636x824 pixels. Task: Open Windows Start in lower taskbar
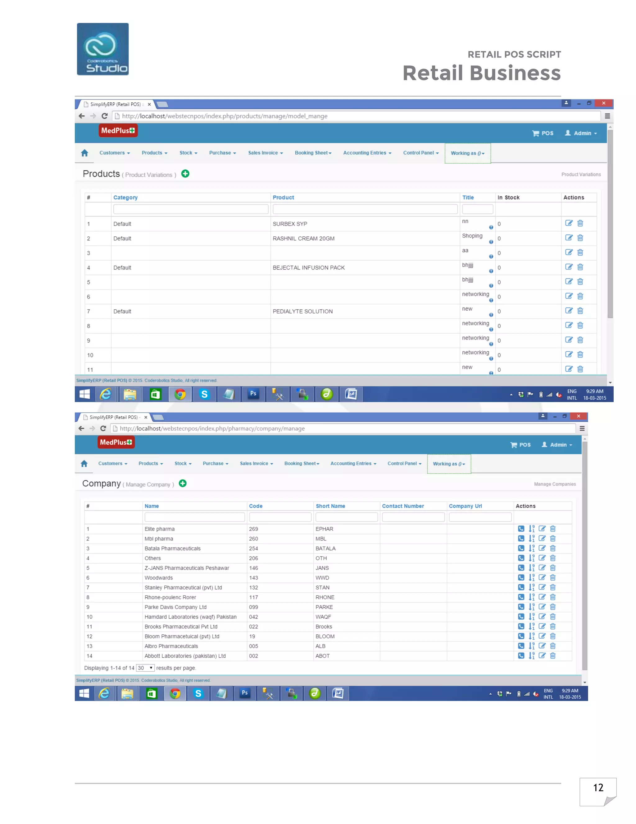coord(84,693)
